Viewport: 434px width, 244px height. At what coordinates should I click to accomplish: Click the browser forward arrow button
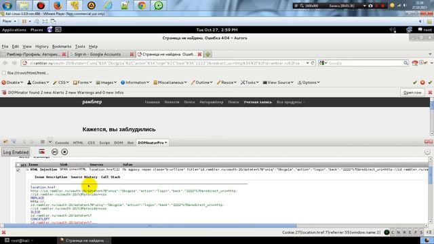tap(14, 63)
